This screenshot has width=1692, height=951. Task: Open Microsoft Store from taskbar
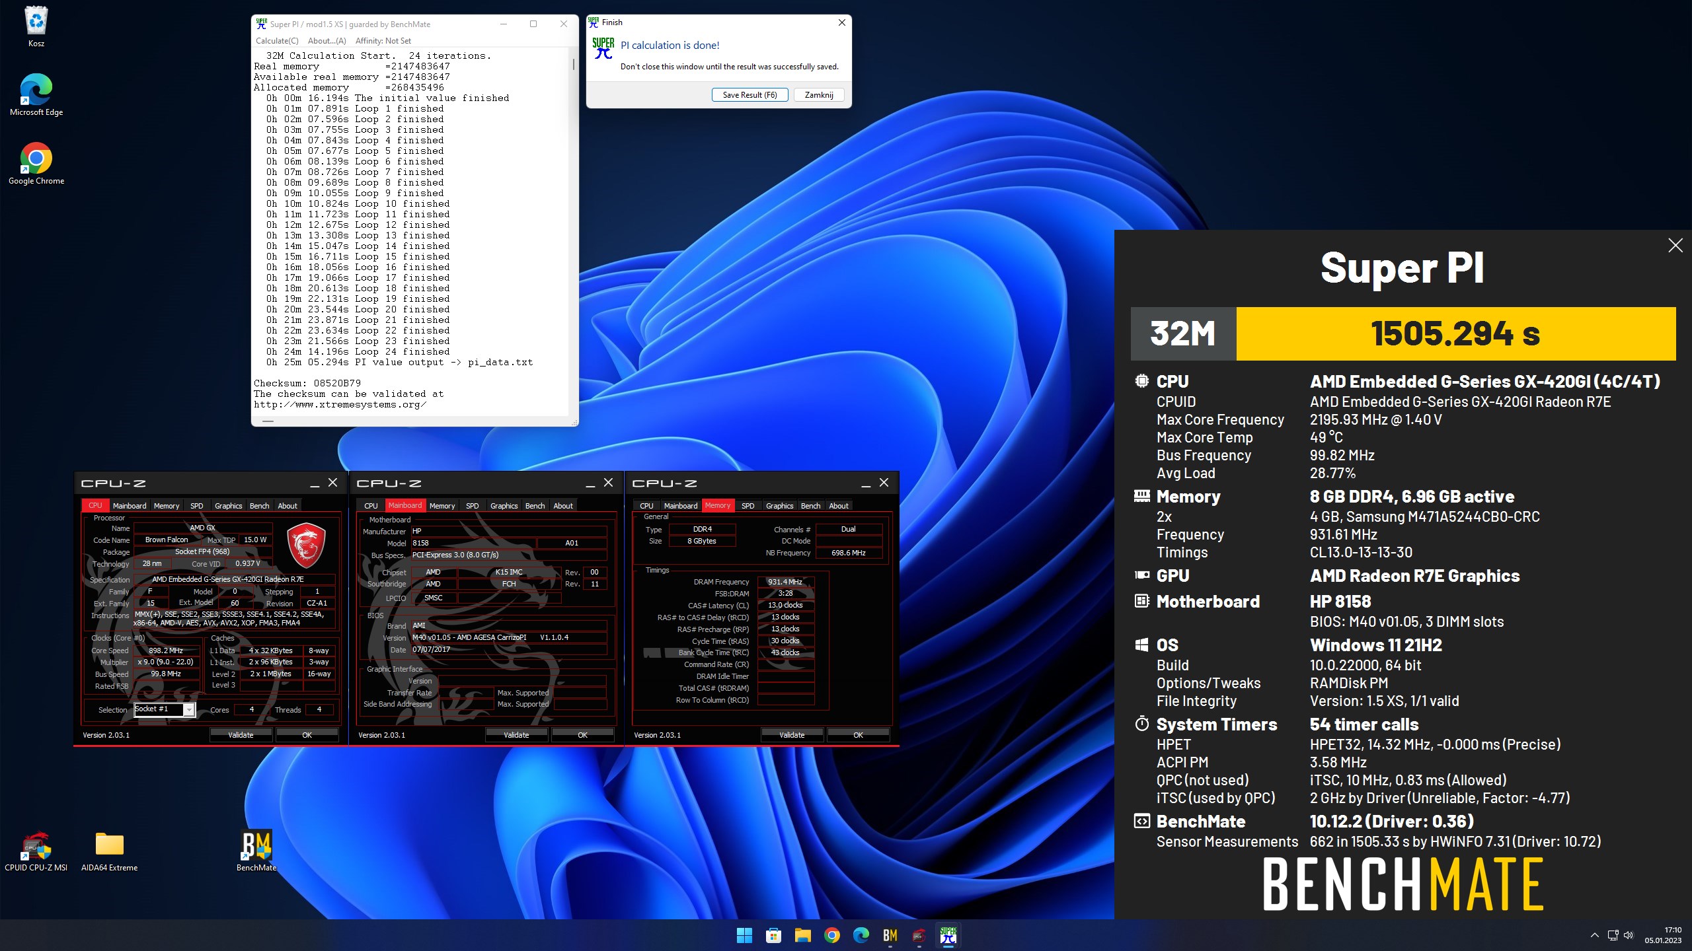coord(773,935)
